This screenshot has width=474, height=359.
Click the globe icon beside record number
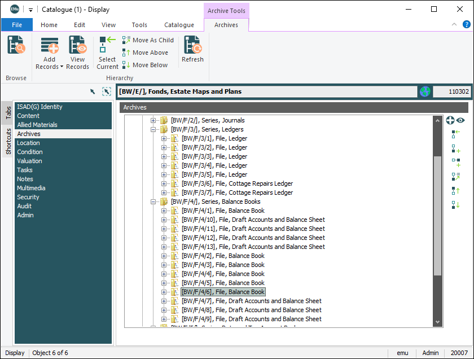pos(424,91)
